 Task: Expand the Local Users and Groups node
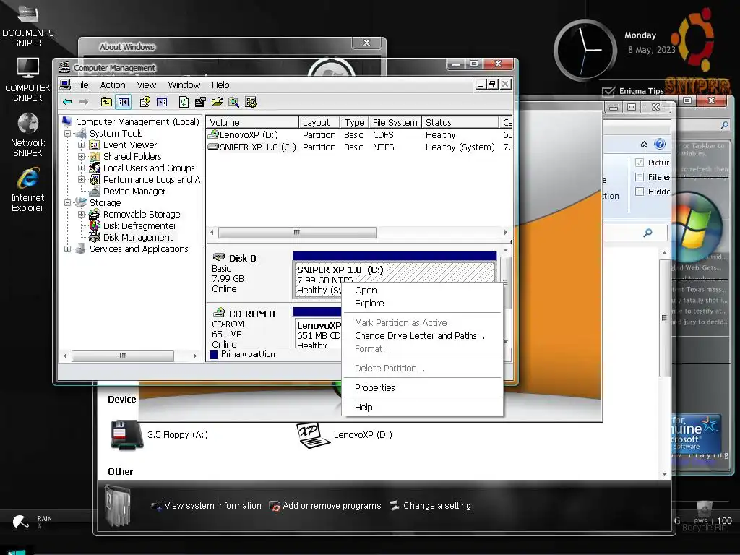coord(81,168)
